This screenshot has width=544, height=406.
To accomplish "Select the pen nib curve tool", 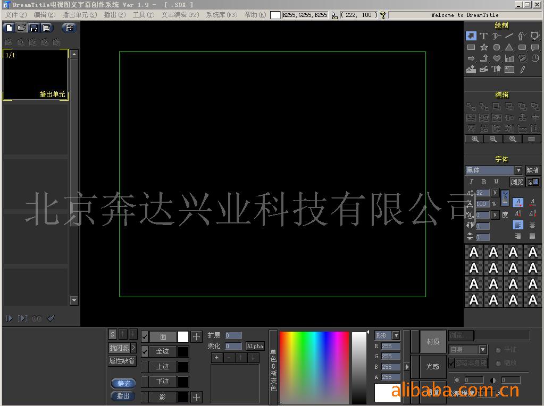I will coord(522,36).
